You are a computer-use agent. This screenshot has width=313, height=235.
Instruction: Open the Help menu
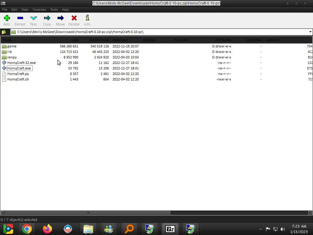tap(65, 9)
